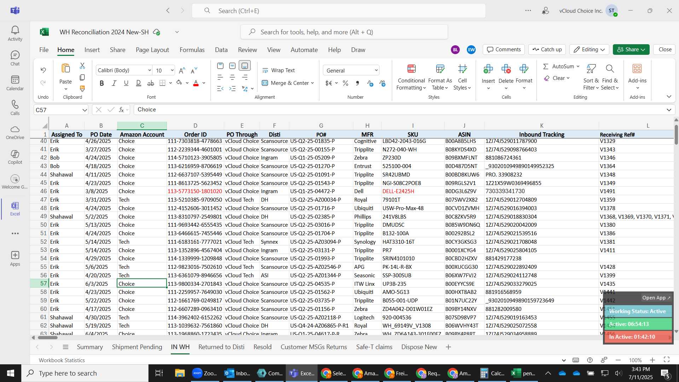Screen dimensions: 679x382
Task: Click the Comments button
Action: [504, 50]
